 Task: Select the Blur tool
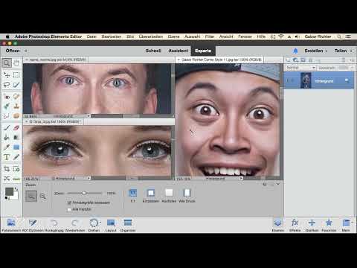(7, 116)
